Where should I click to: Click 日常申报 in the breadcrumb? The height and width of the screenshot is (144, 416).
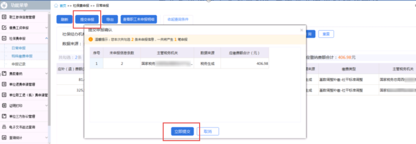tap(102, 5)
